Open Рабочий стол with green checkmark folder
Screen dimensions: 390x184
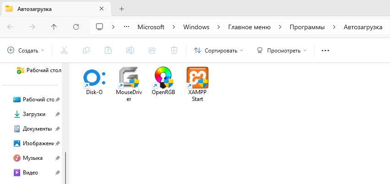click(38, 70)
